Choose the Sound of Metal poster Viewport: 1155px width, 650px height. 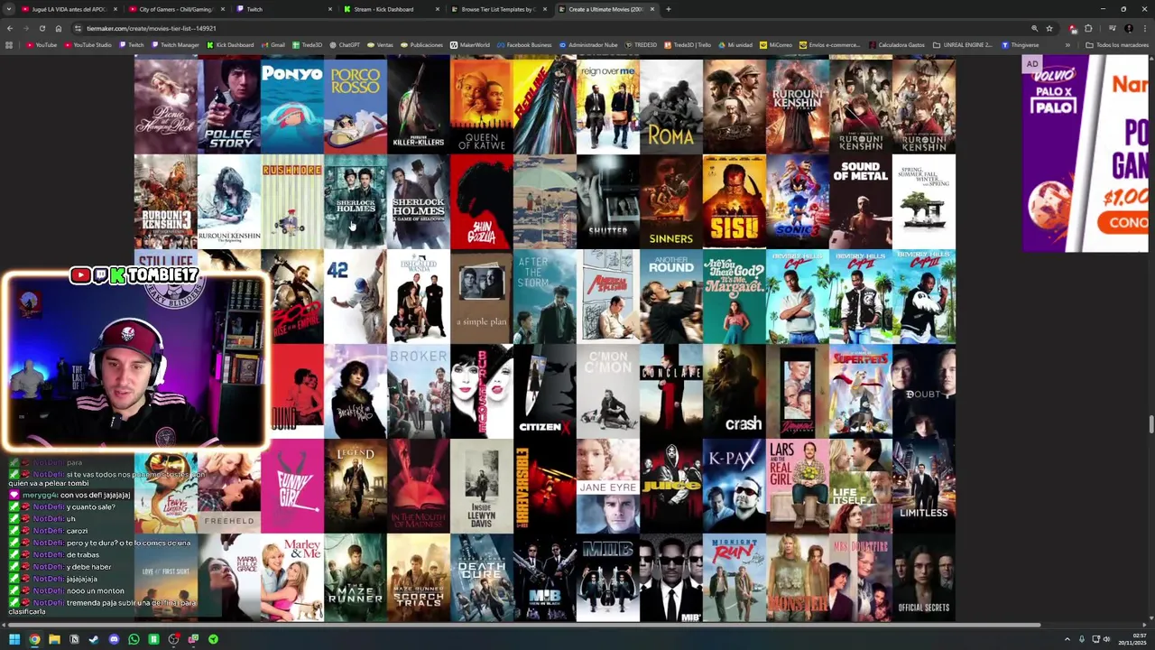(860, 201)
